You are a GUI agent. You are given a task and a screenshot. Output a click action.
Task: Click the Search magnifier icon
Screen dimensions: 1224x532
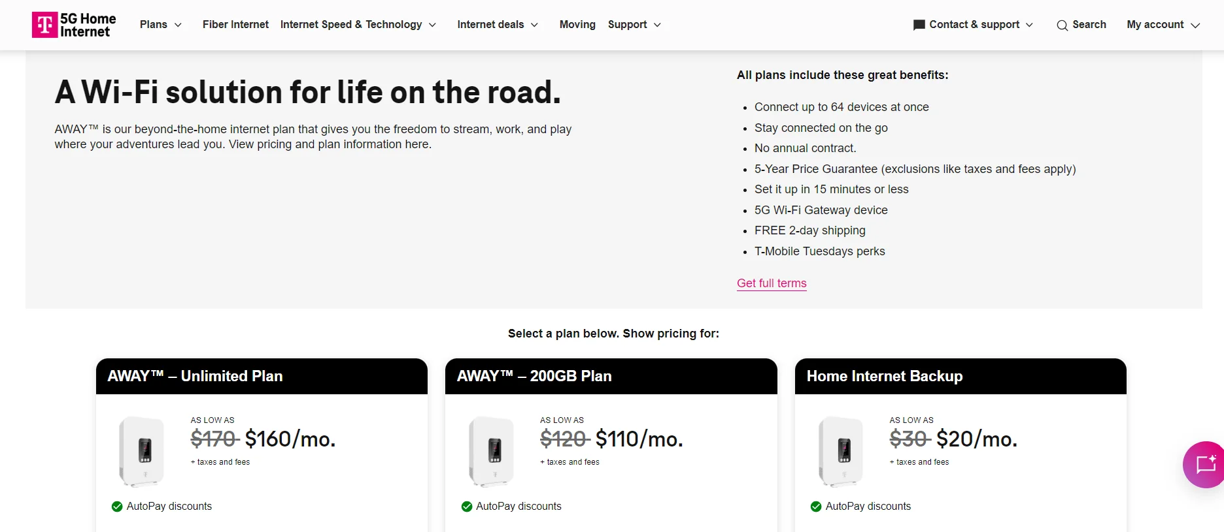[x=1062, y=25]
